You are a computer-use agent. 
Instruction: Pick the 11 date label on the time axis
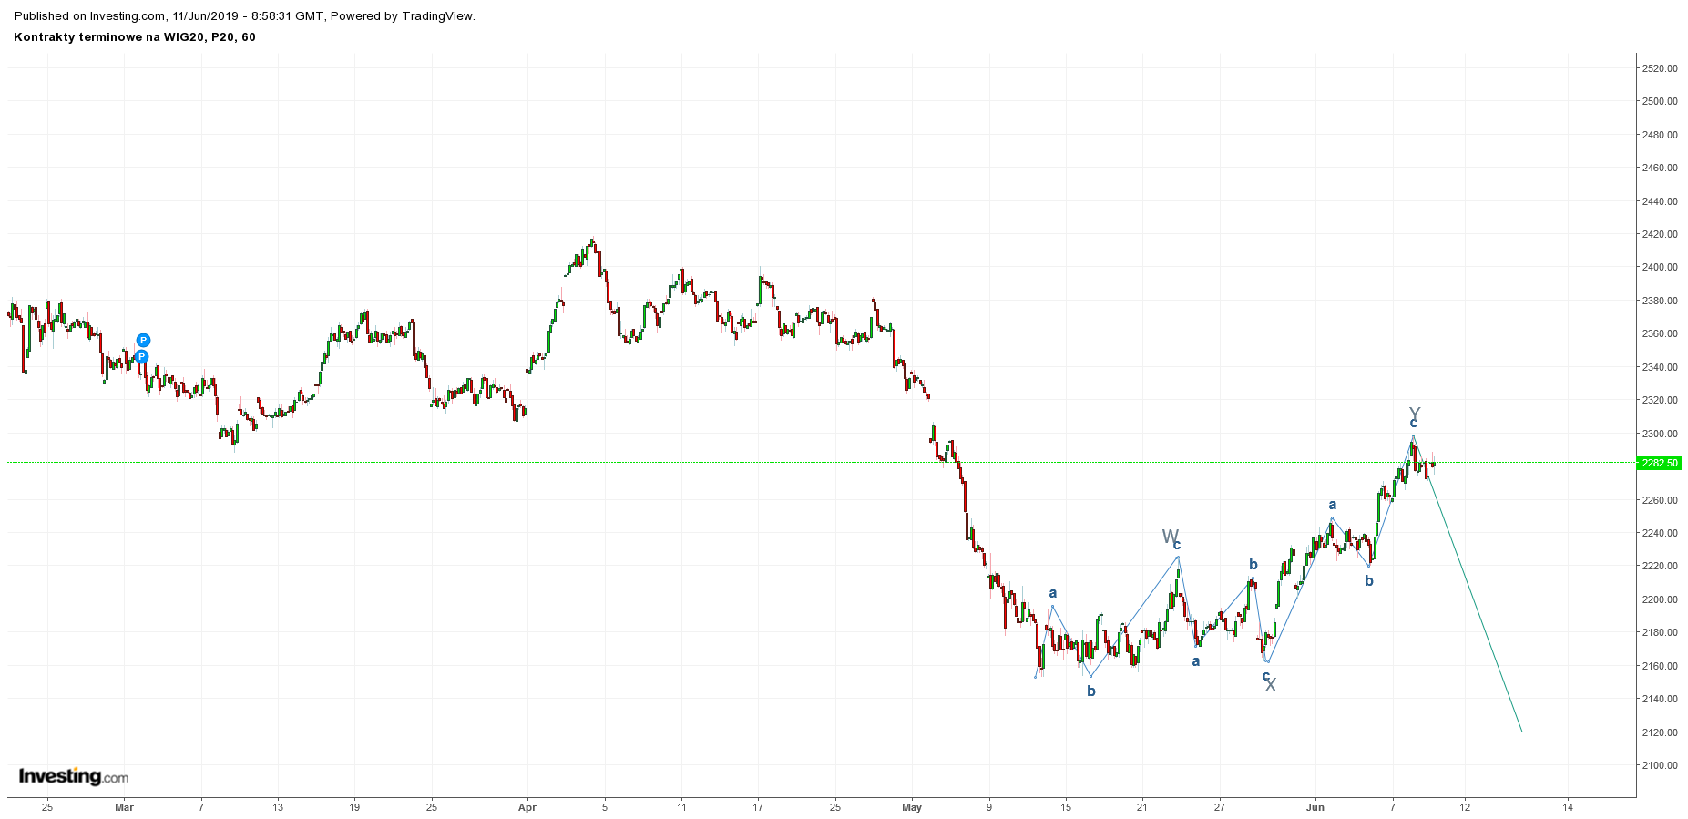click(681, 807)
